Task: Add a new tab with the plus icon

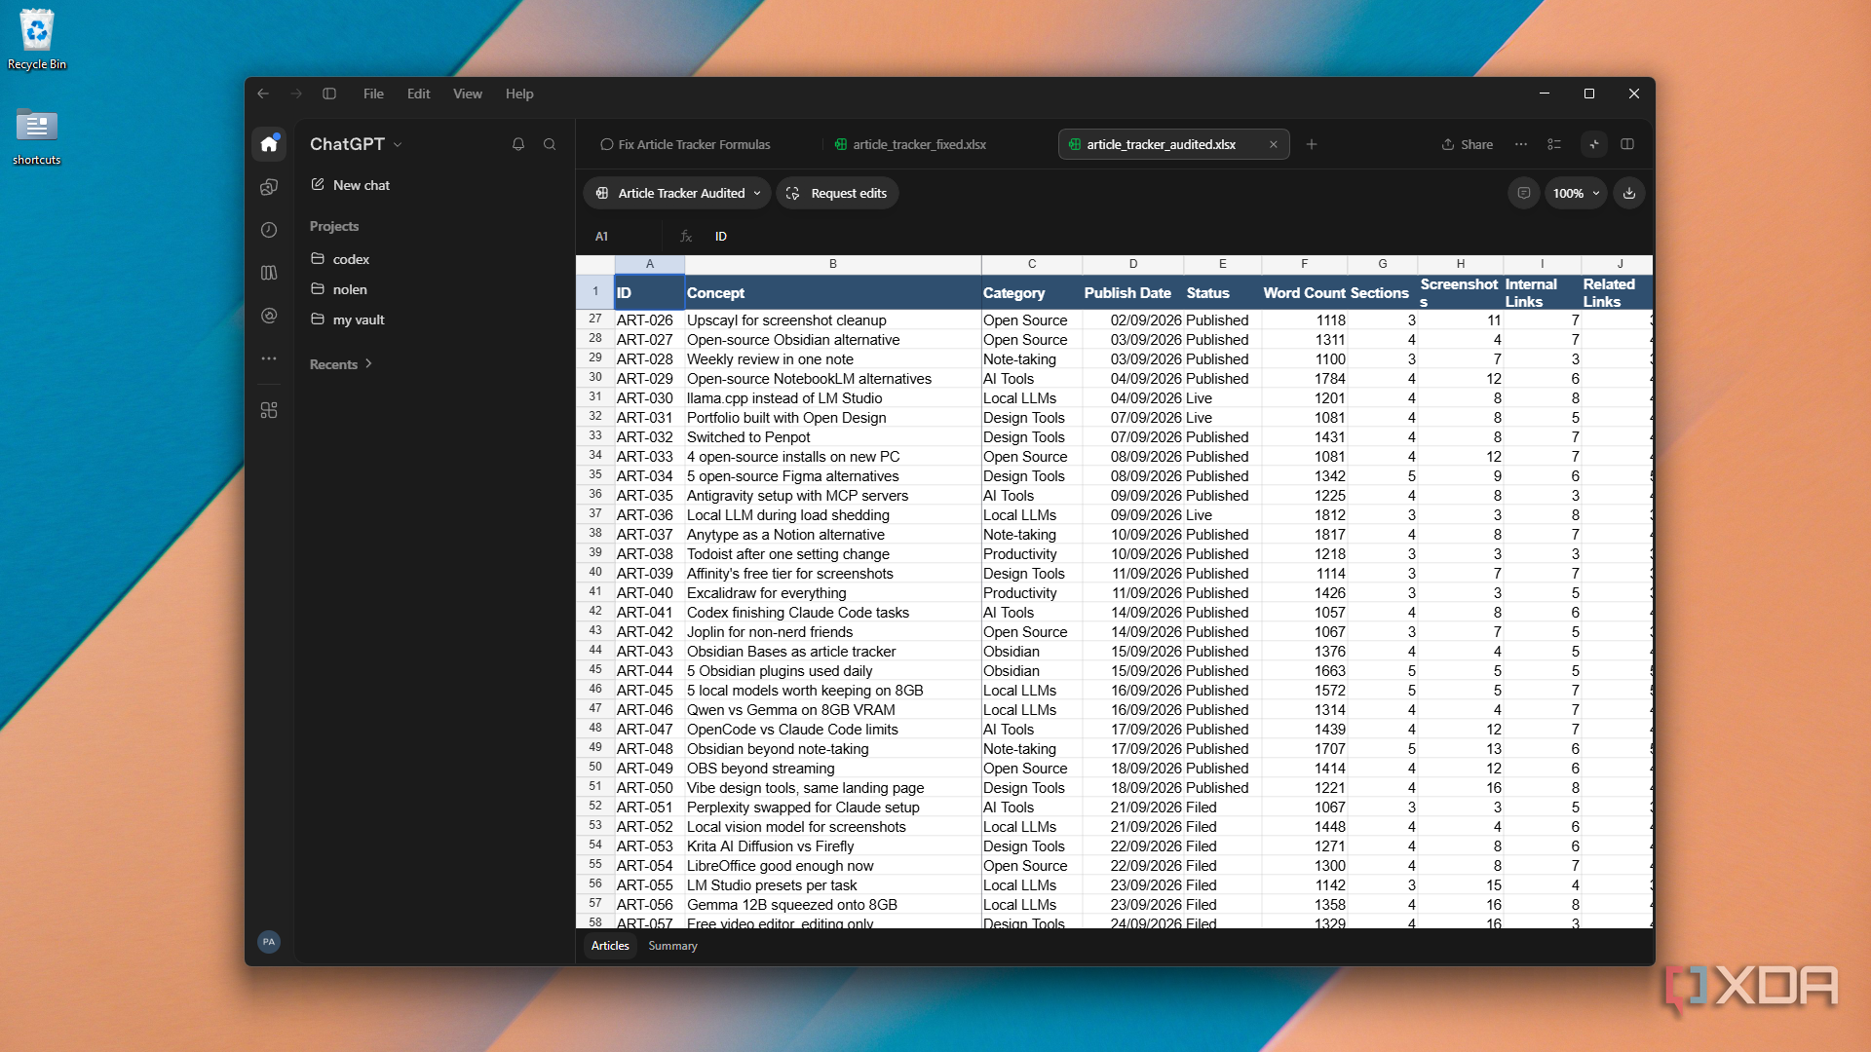Action: point(1312,144)
